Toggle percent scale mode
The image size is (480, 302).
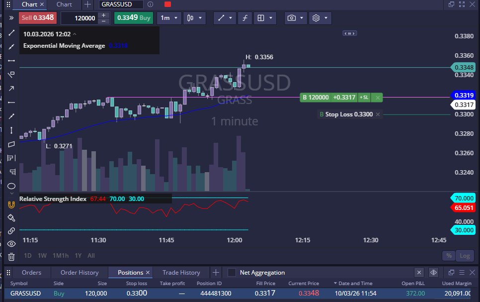449,256
